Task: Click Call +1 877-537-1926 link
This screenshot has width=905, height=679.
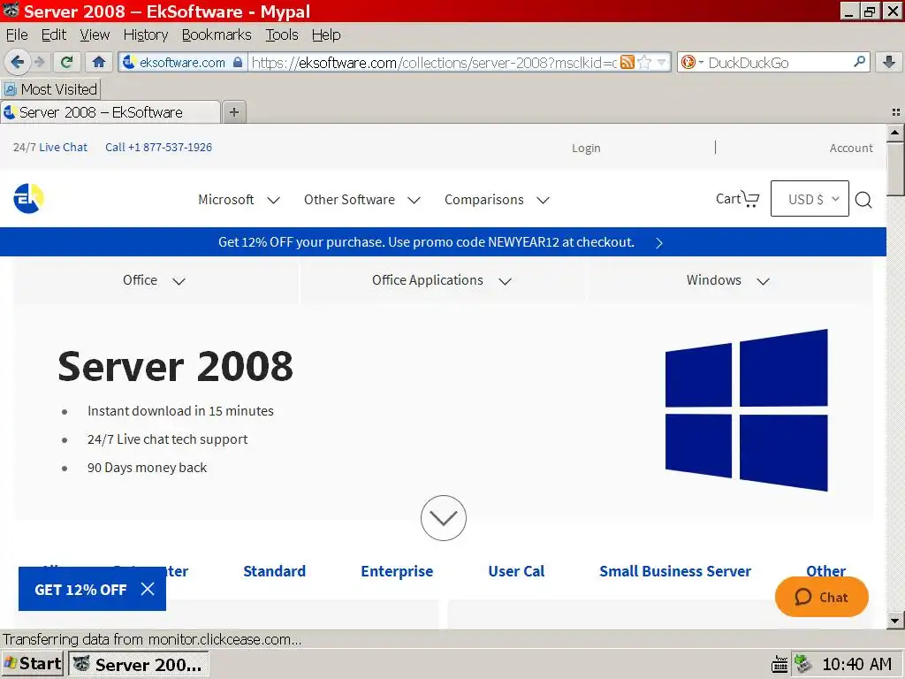Action: (158, 148)
